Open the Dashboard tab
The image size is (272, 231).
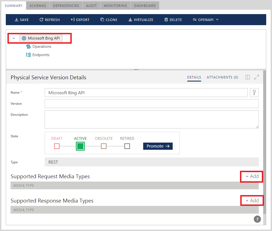pyautogui.click(x=145, y=6)
